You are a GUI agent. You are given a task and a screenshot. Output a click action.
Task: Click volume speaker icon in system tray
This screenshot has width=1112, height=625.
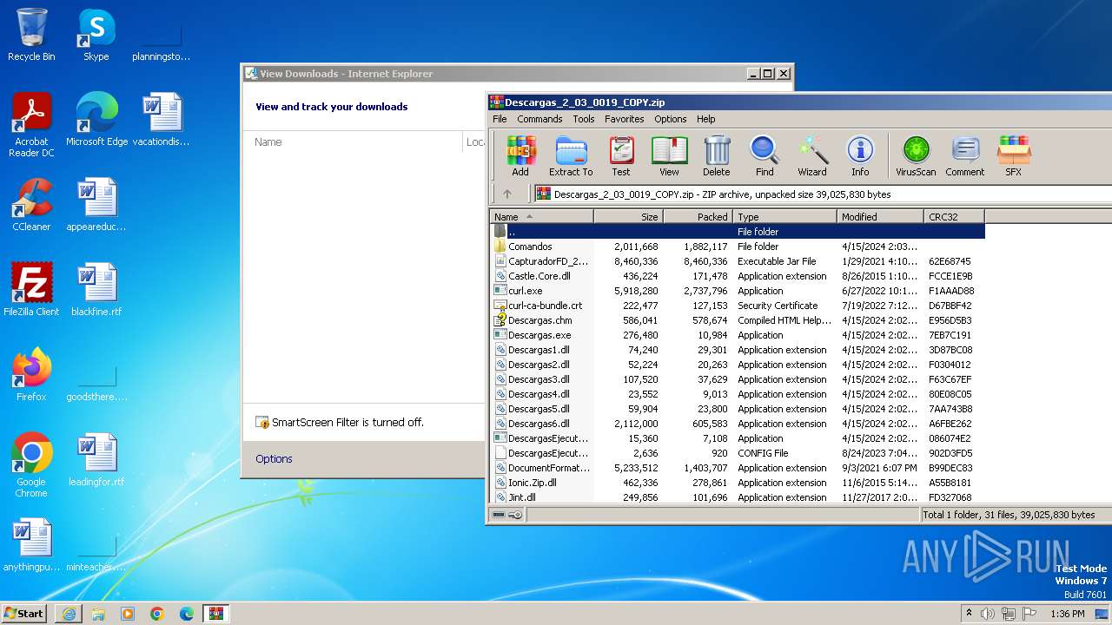point(988,614)
